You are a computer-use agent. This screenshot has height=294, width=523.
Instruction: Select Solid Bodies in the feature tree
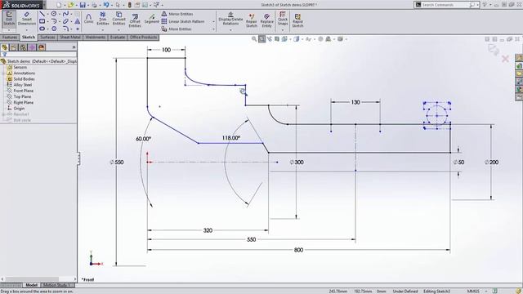(20, 79)
